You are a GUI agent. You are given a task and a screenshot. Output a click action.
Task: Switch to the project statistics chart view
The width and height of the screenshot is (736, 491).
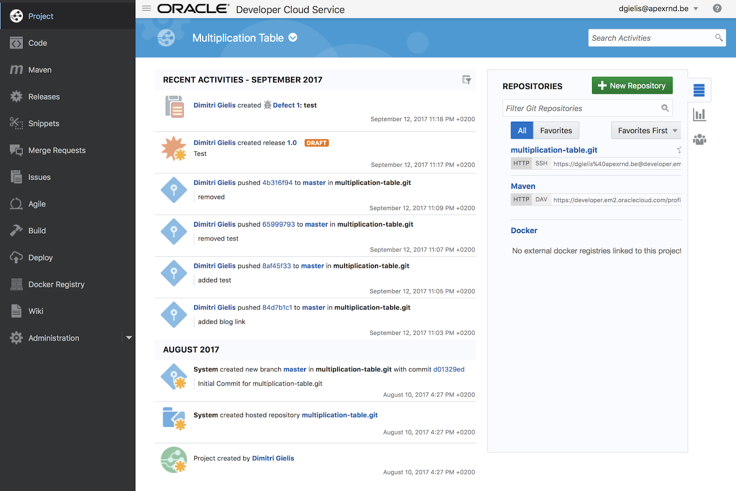pyautogui.click(x=700, y=115)
